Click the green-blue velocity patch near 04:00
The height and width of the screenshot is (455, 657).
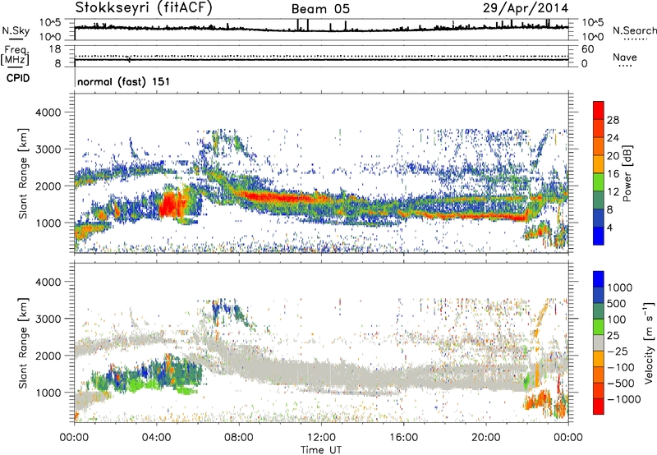click(x=168, y=372)
